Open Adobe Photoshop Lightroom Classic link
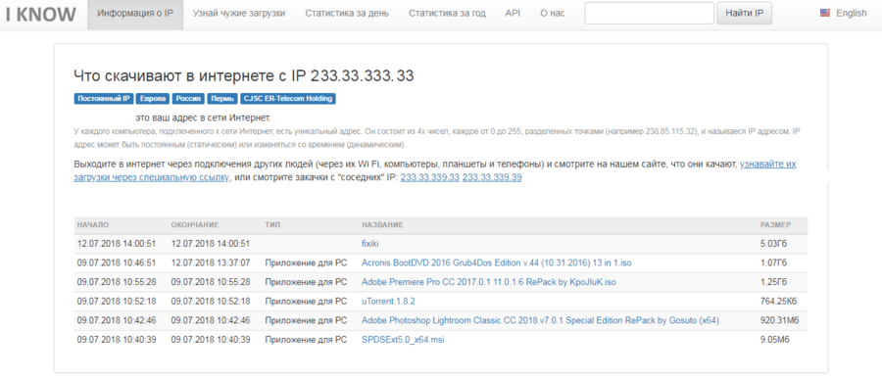The height and width of the screenshot is (379, 882). pyautogui.click(x=540, y=320)
